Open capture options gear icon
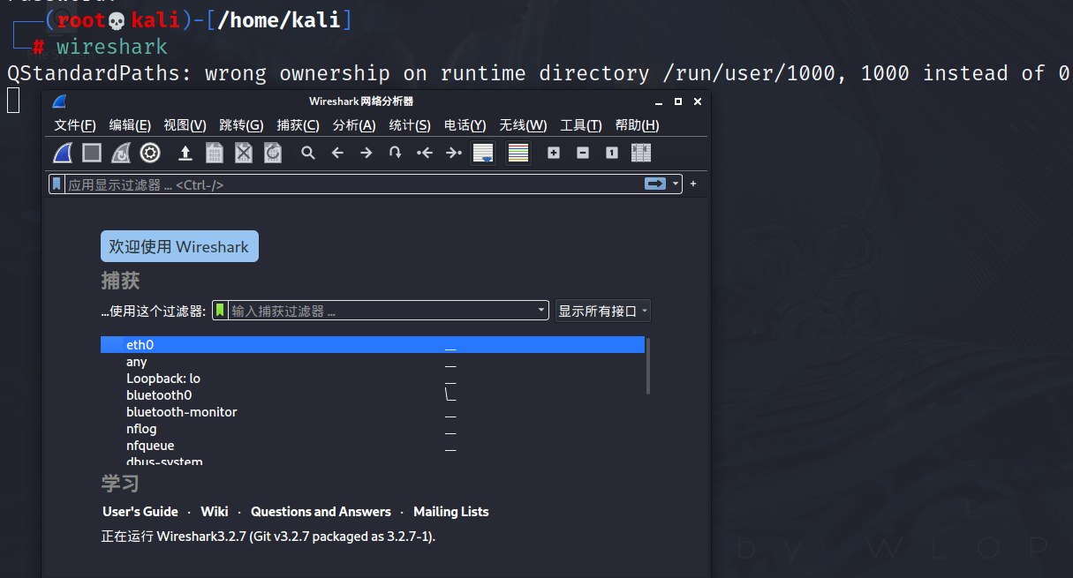The height and width of the screenshot is (578, 1073). coord(150,154)
